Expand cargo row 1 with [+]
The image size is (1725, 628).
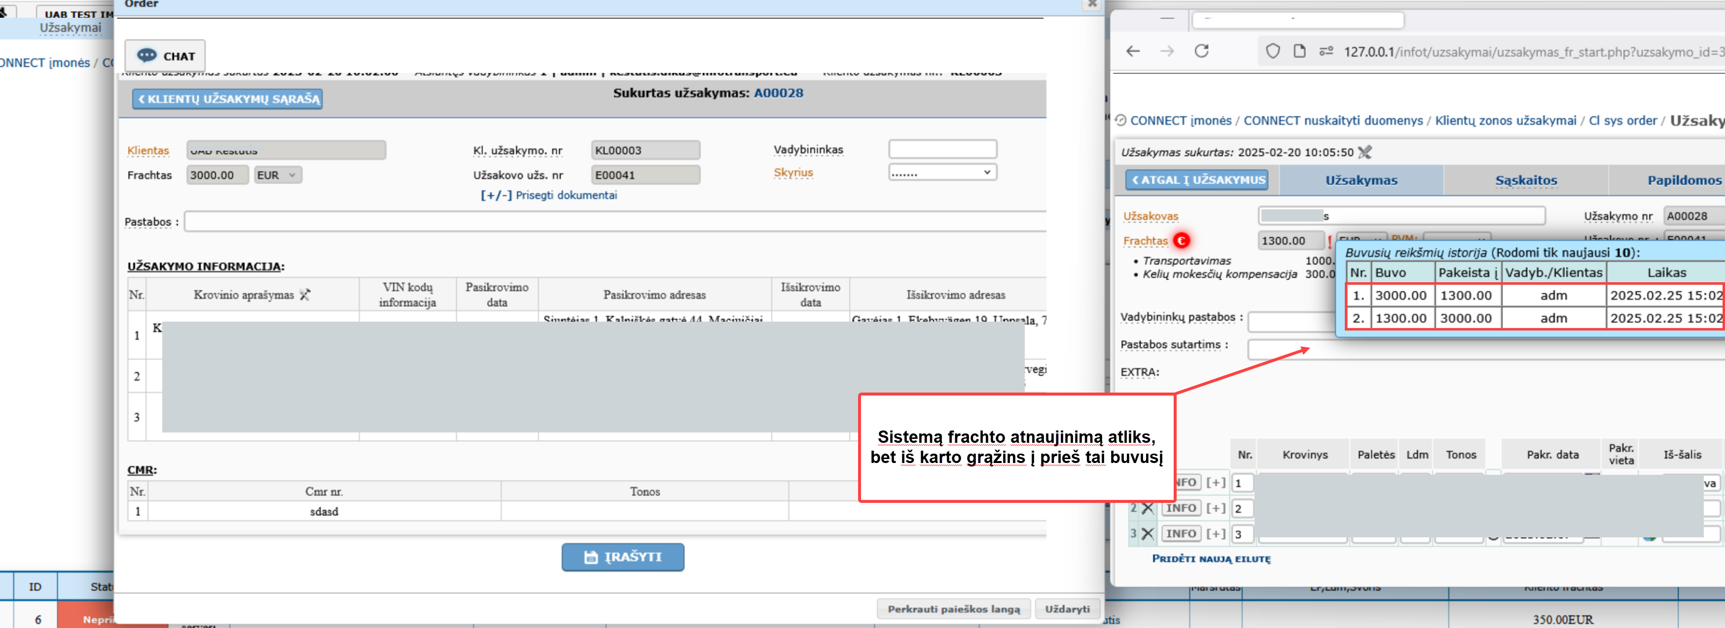point(1216,482)
